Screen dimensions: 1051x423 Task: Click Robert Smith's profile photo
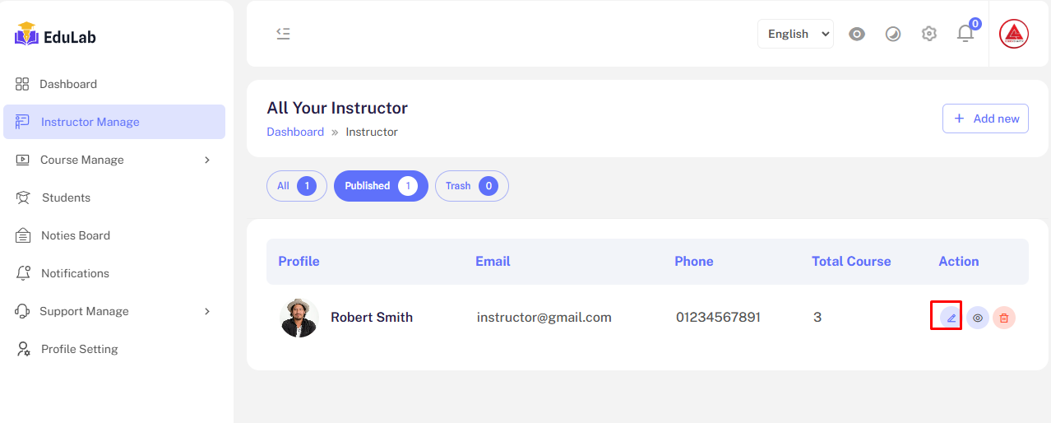299,318
